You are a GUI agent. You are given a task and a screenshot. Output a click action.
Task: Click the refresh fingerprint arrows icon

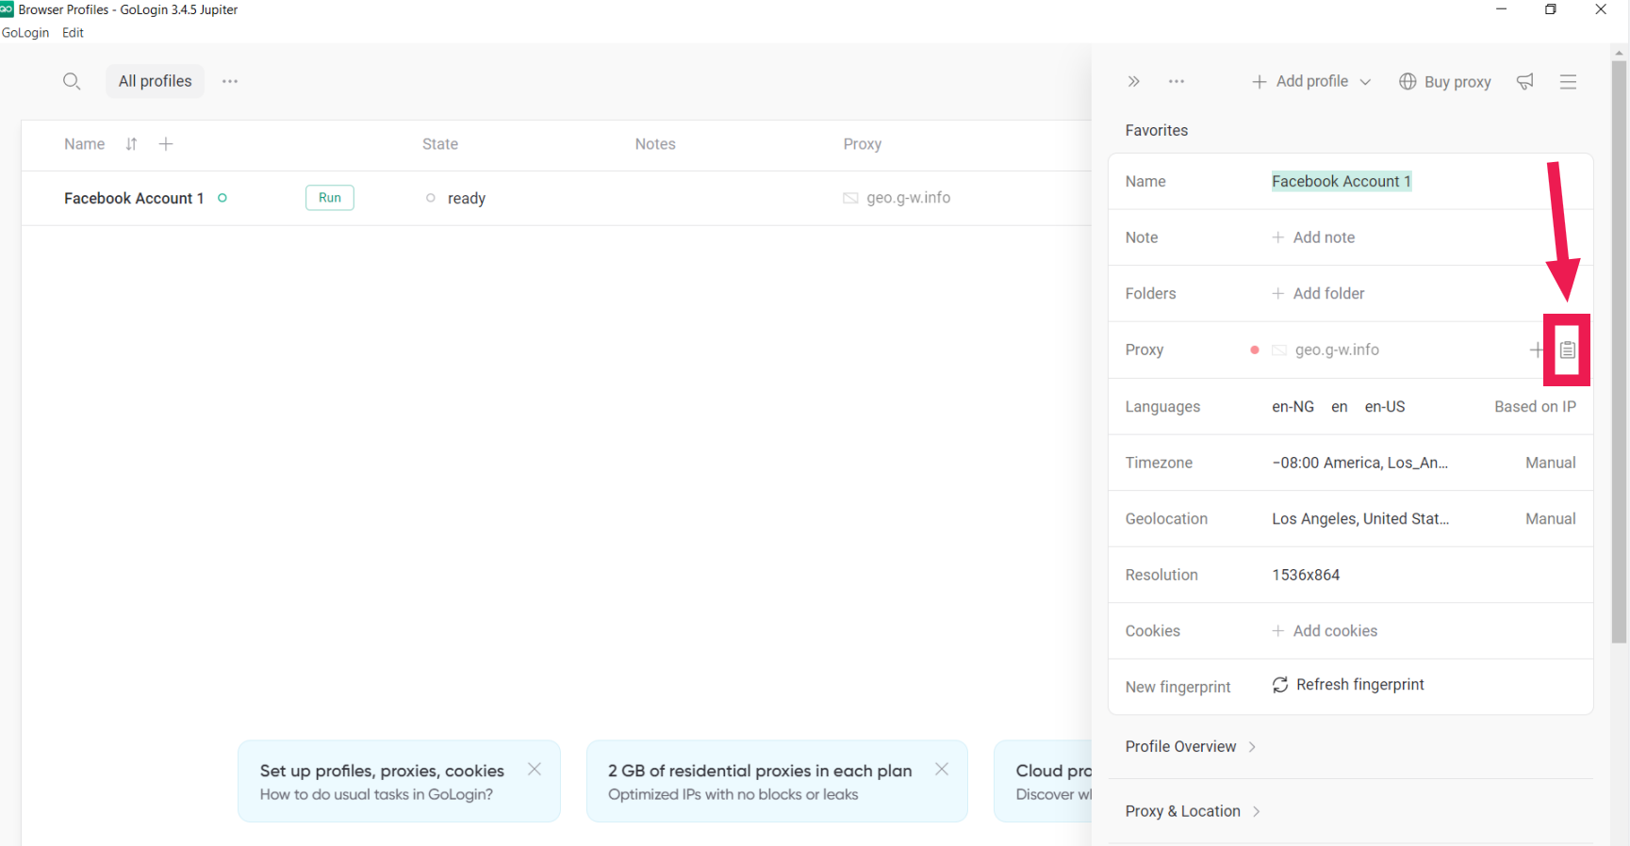[x=1280, y=685]
